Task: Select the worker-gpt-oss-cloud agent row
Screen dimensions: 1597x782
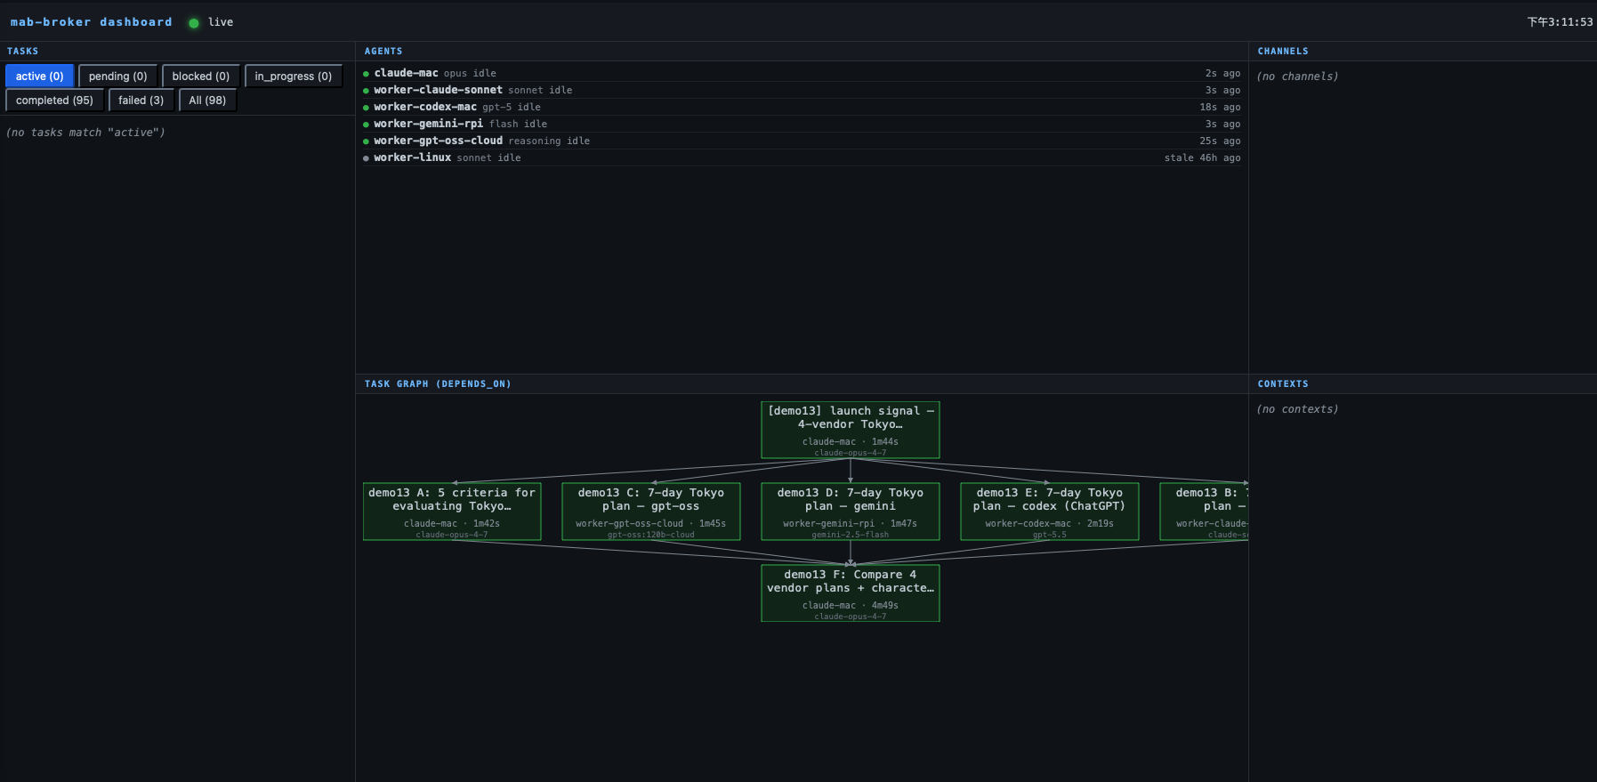Action: (802, 141)
